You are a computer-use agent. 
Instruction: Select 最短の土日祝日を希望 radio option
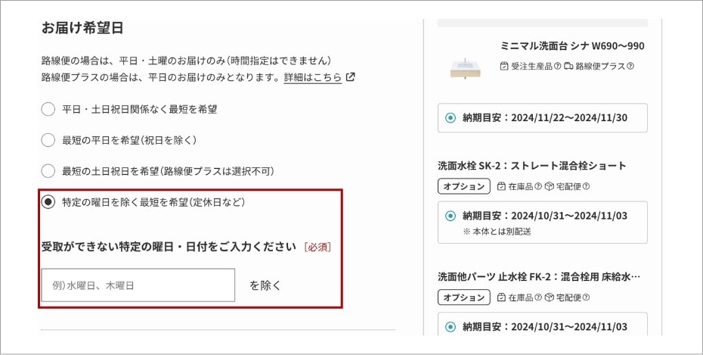(48, 171)
